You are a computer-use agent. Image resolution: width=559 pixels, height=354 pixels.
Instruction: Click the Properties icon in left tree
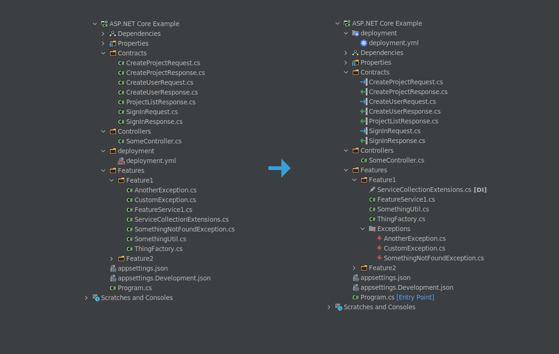coord(113,43)
